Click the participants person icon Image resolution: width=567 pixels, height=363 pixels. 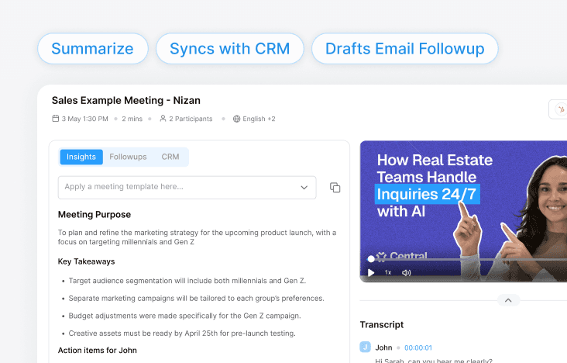click(x=163, y=119)
